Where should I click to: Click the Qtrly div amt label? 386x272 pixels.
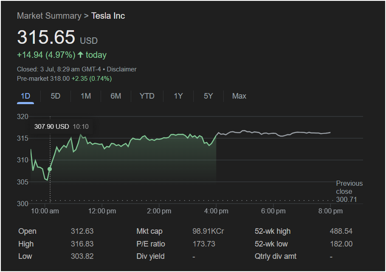click(276, 256)
